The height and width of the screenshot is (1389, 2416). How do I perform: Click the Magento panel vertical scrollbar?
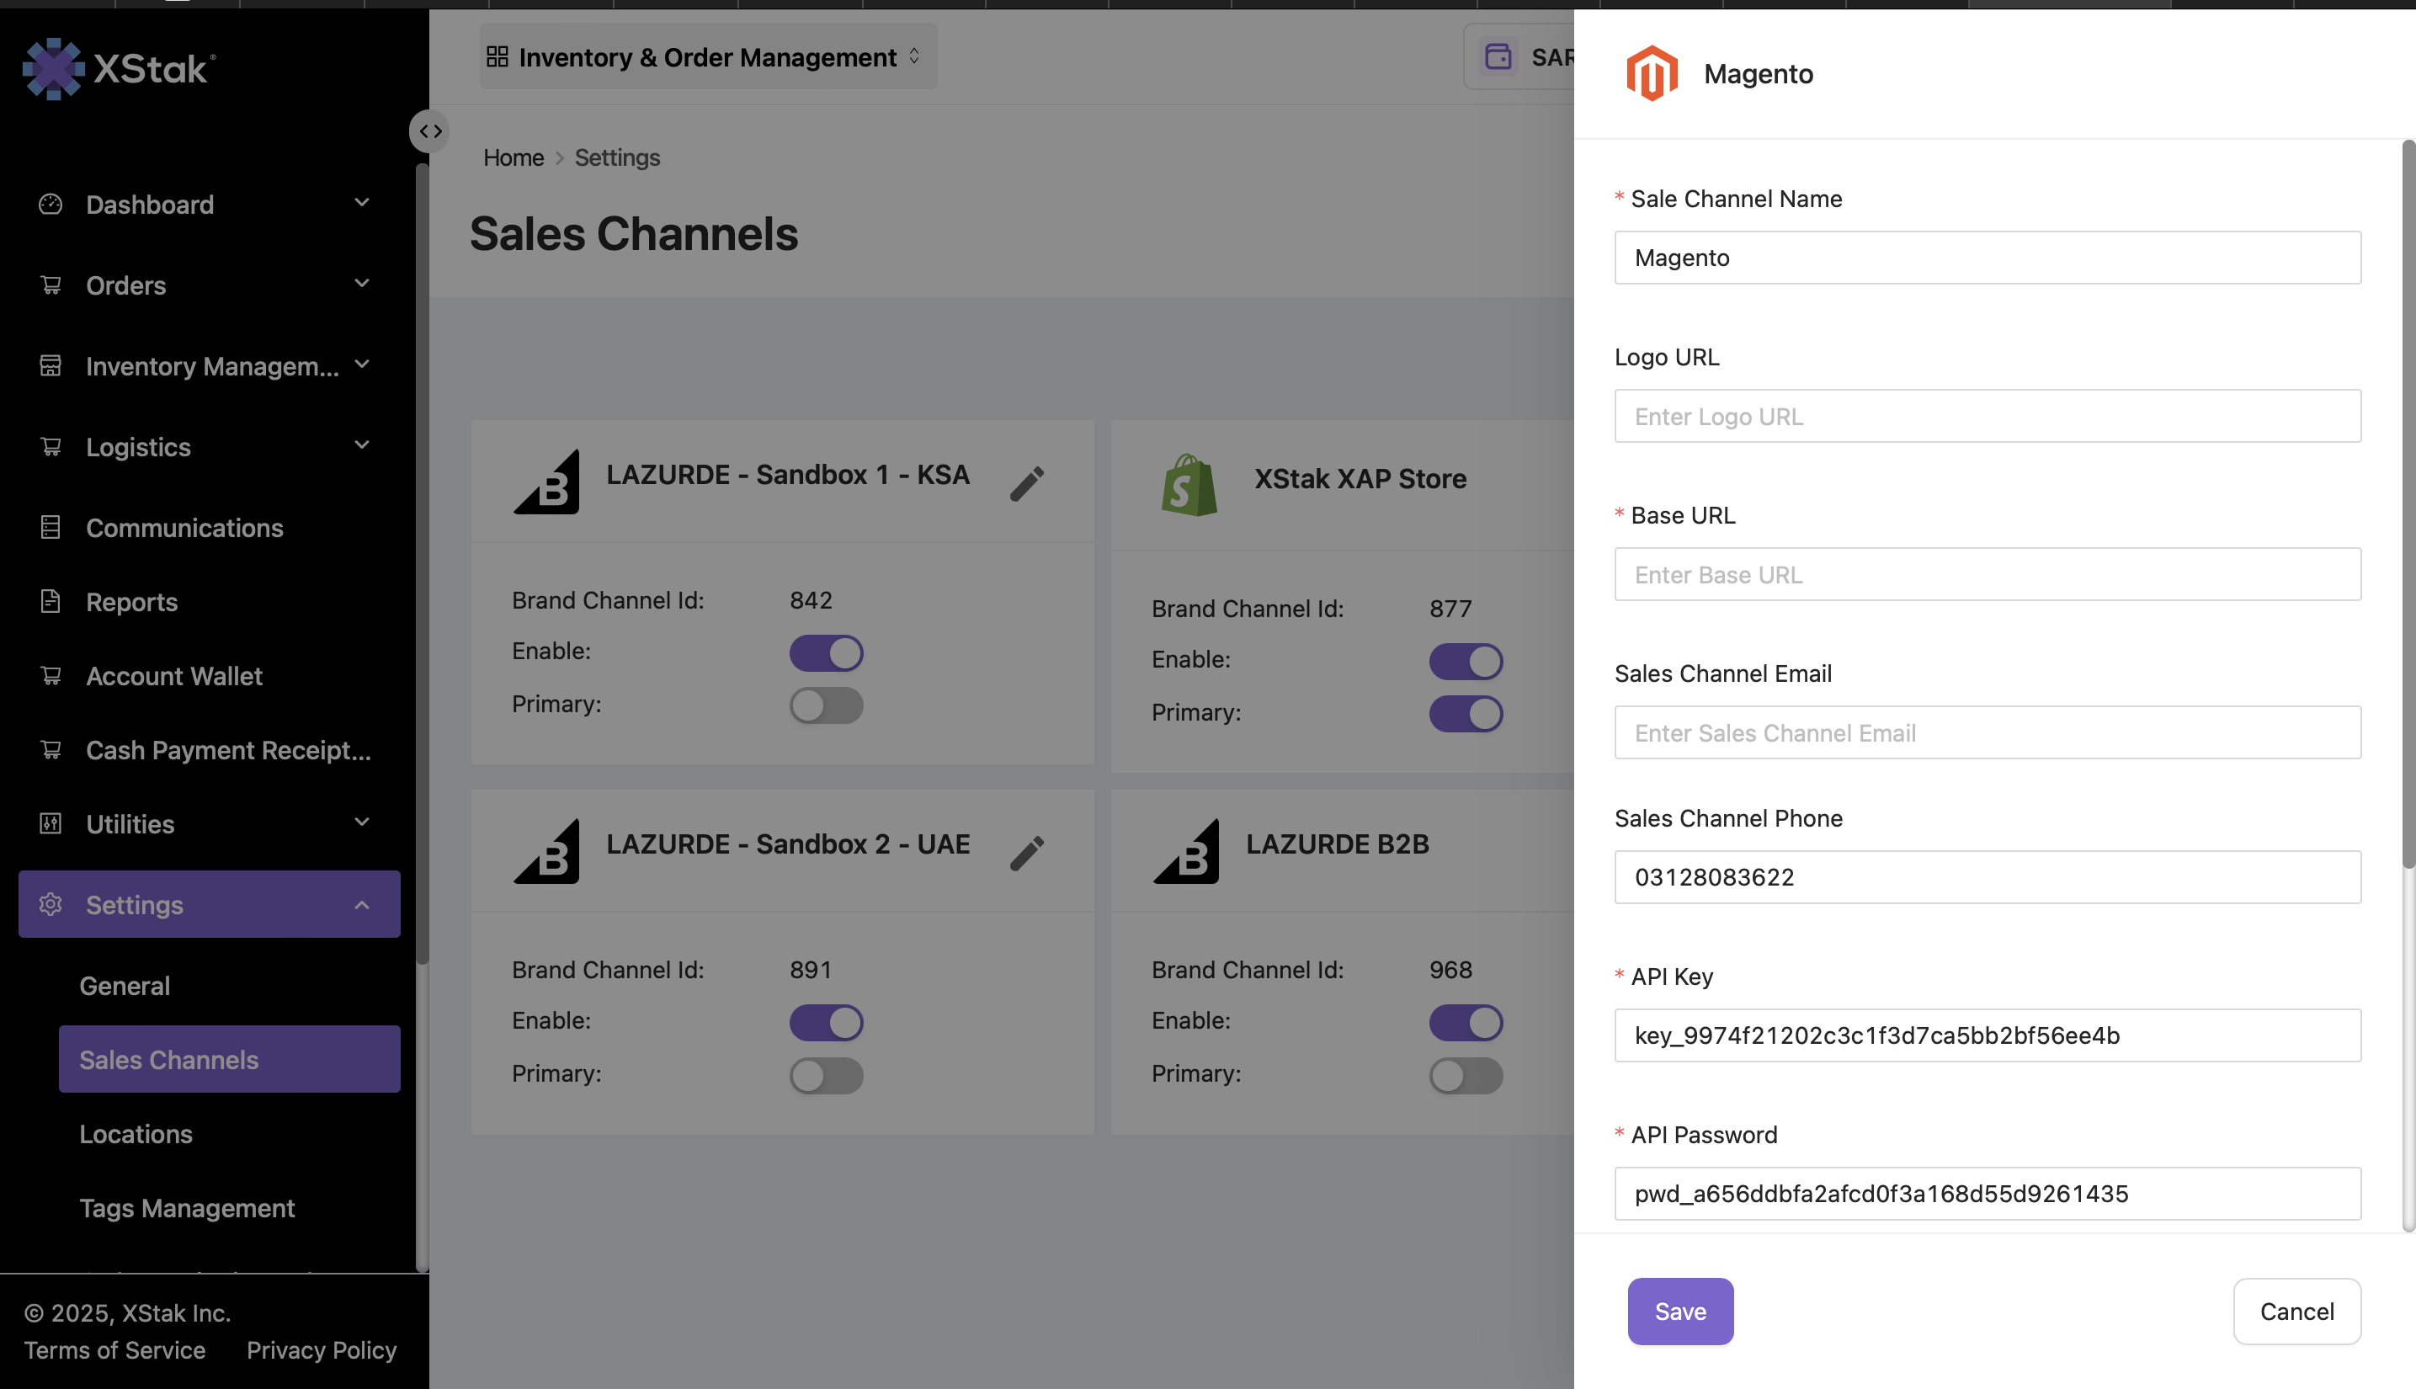tap(2407, 506)
